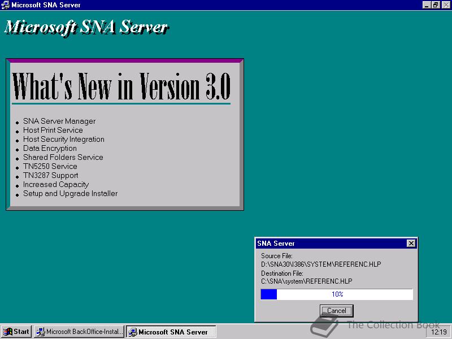
Task: Click the What's New in Version 3.0 heading
Action: tap(121, 86)
